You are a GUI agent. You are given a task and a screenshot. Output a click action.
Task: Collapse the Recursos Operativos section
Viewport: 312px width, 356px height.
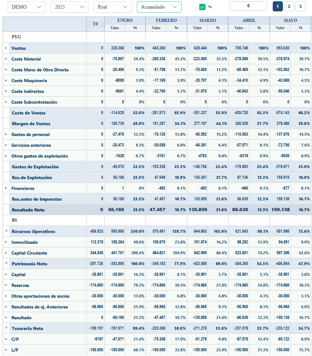(6, 231)
